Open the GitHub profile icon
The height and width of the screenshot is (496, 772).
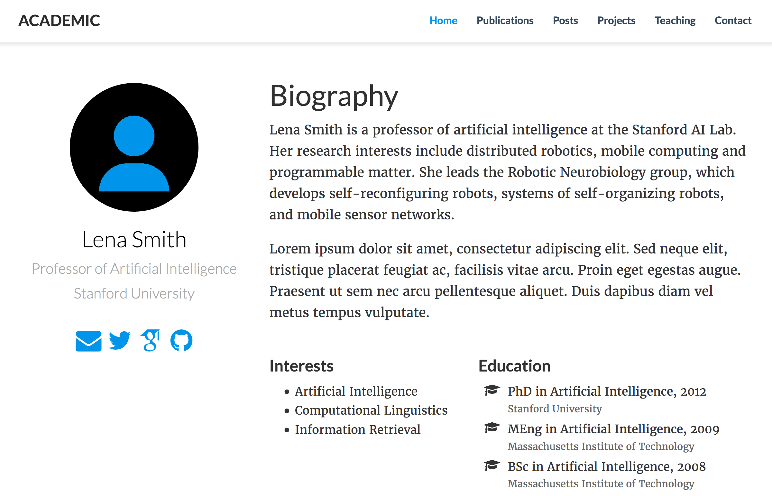click(x=181, y=340)
